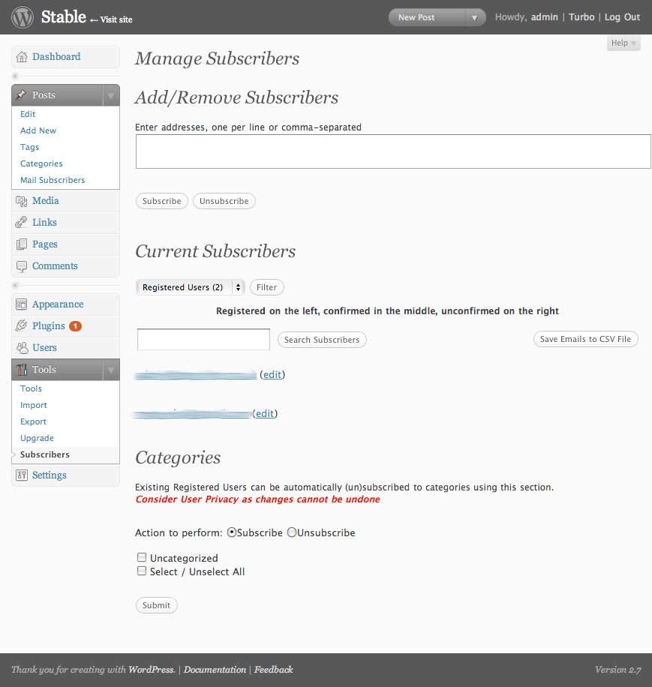Viewport: 652px width, 687px height.
Task: Expand the New Post dropdown arrow
Action: pyautogui.click(x=474, y=17)
